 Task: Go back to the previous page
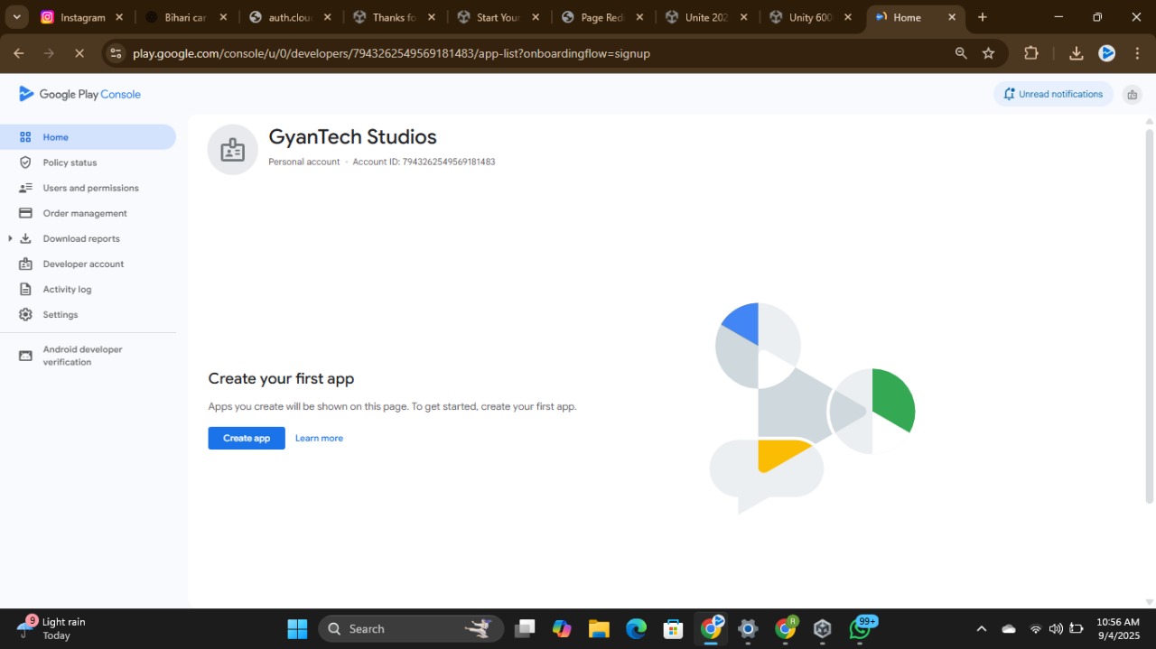[x=19, y=53]
